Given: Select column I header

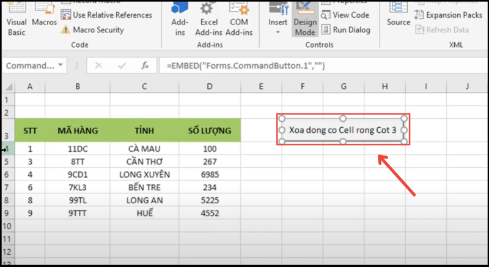Looking at the screenshot, I should 426,86.
